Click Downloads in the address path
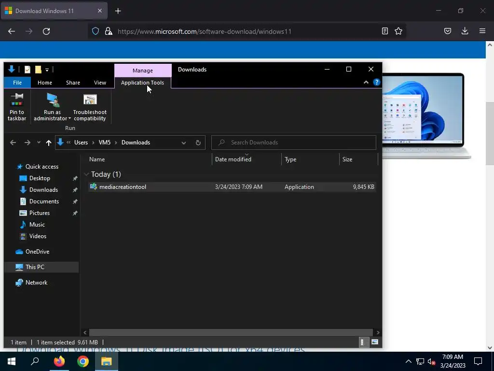Screen dimensions: 494x371 coord(136,143)
